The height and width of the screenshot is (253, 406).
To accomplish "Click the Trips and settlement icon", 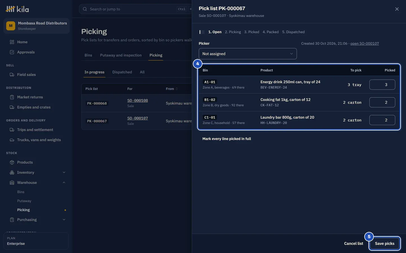I will point(12,130).
